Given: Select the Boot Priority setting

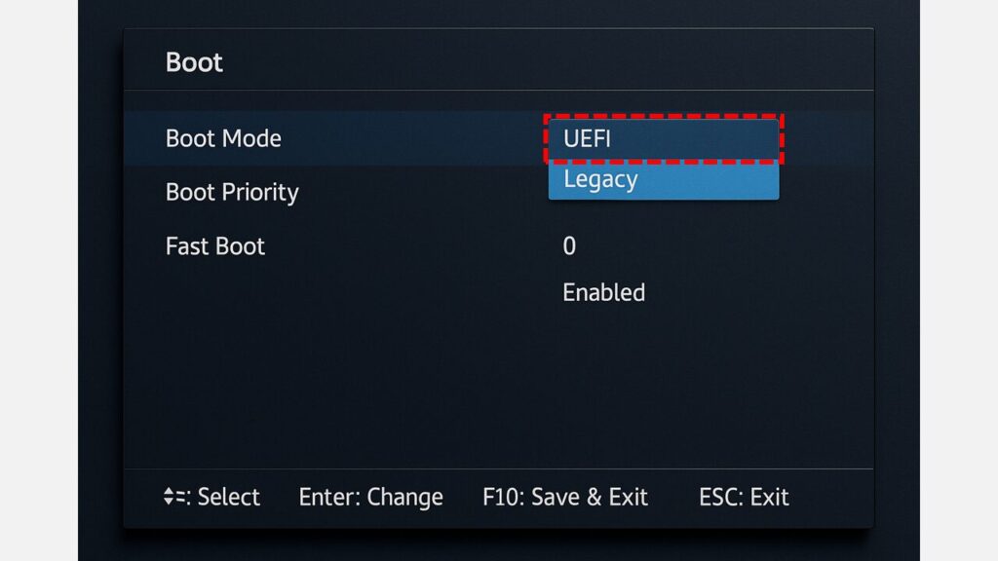Looking at the screenshot, I should click(x=232, y=192).
